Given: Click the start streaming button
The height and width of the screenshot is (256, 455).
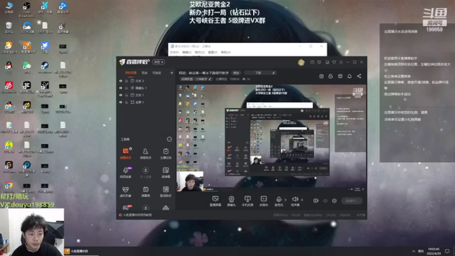Looking at the screenshot, I should (x=351, y=201).
